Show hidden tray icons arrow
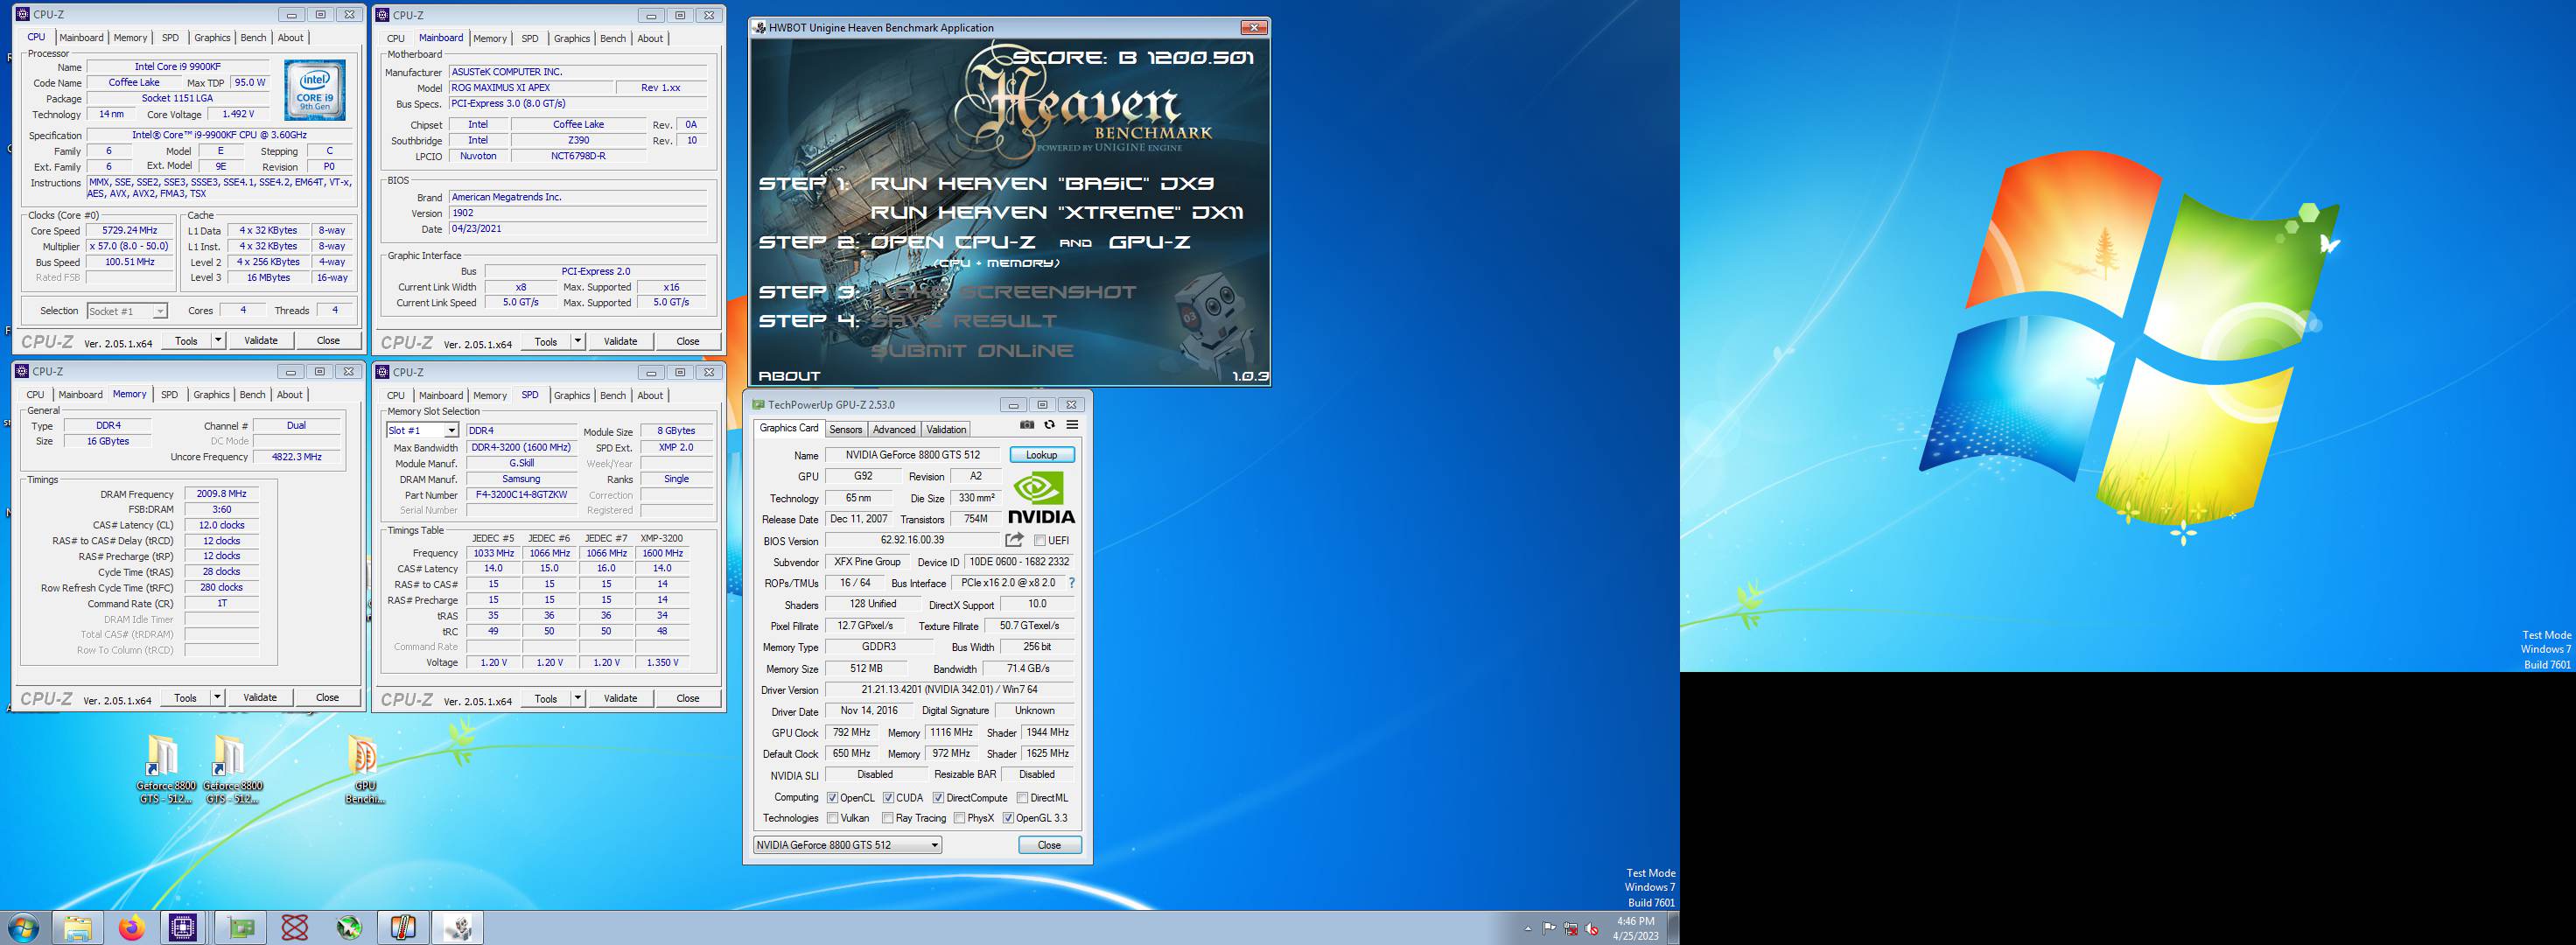Screen dimensions: 2576x945 coord(1528,929)
